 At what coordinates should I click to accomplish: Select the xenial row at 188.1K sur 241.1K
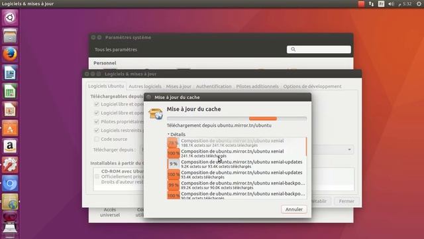[237, 143]
